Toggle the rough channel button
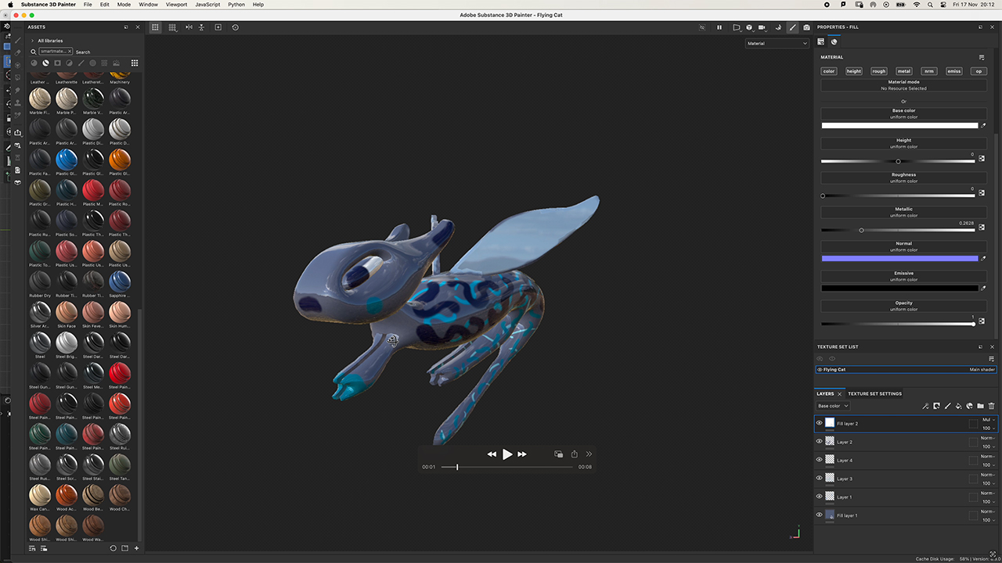 click(879, 71)
